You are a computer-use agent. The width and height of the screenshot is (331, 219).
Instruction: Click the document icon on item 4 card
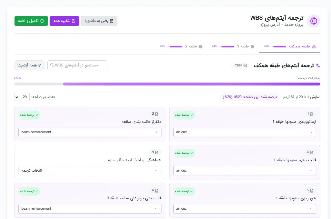[157, 152]
